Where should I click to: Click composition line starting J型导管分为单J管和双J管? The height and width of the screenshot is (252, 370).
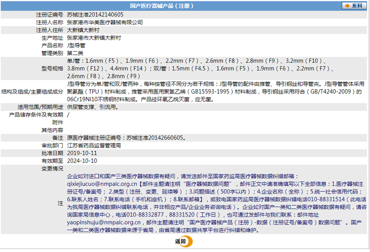[215, 84]
